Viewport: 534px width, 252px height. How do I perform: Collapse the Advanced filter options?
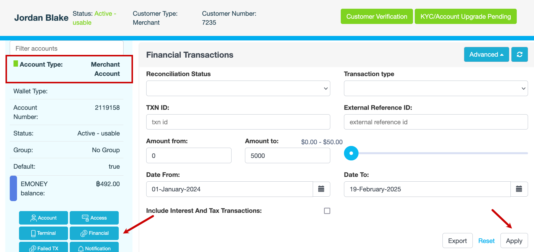[x=486, y=54]
